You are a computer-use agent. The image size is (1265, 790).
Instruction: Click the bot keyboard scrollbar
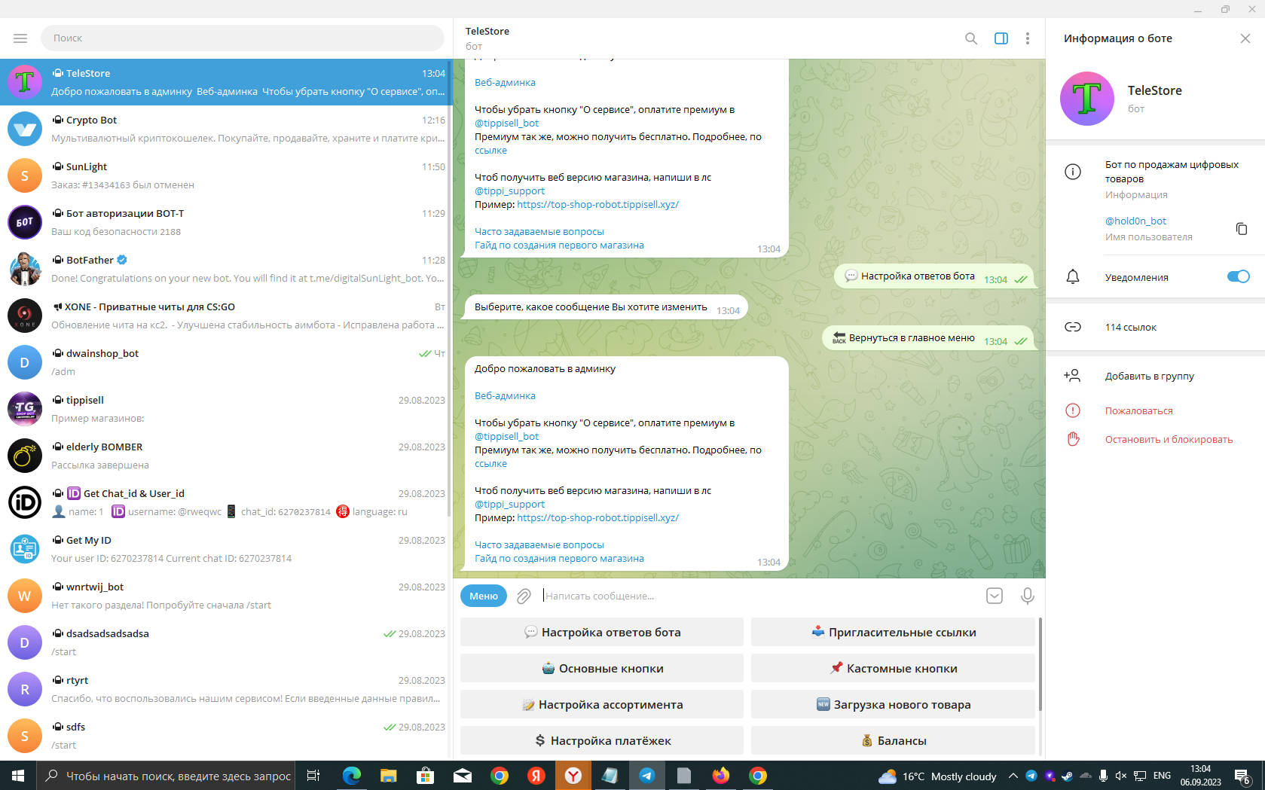pos(1040,664)
